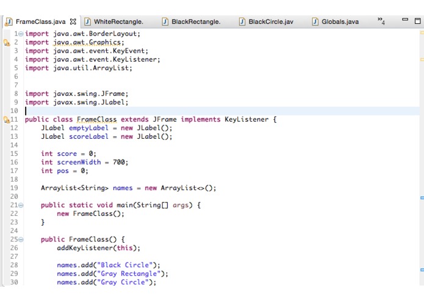Click the 'names' field on line 19
The height and width of the screenshot is (302, 424).
123,188
